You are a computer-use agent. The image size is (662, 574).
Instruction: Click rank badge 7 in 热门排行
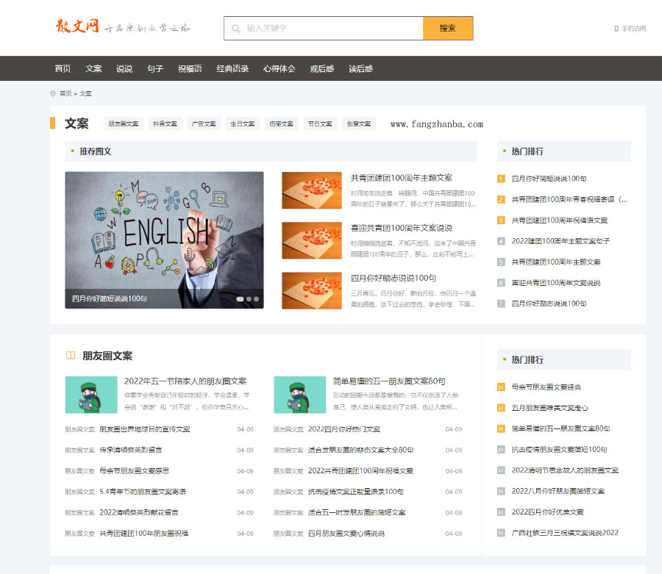[501, 304]
